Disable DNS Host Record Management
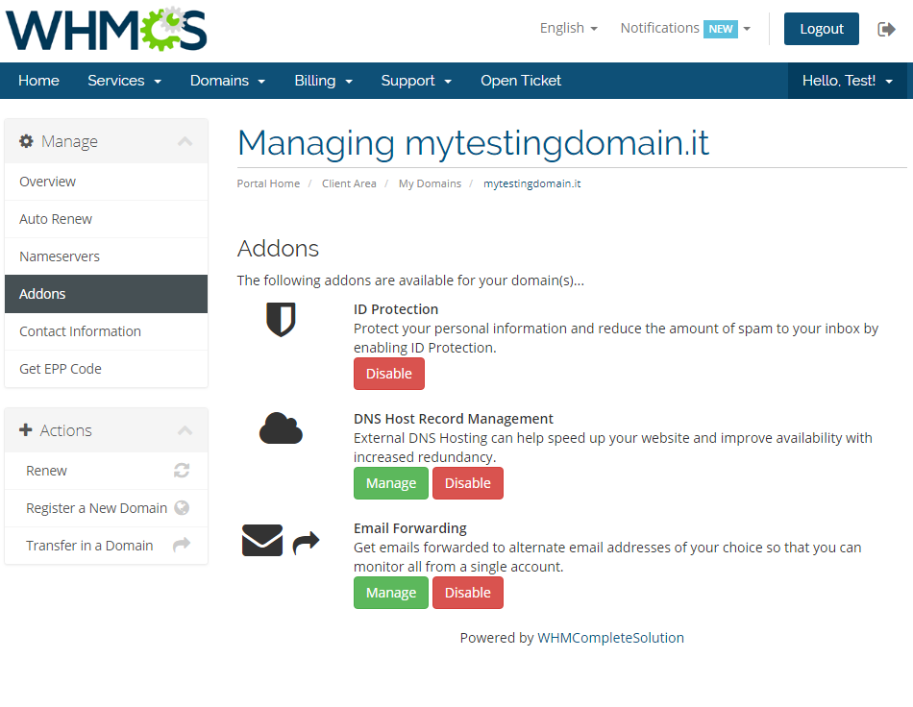 point(468,483)
